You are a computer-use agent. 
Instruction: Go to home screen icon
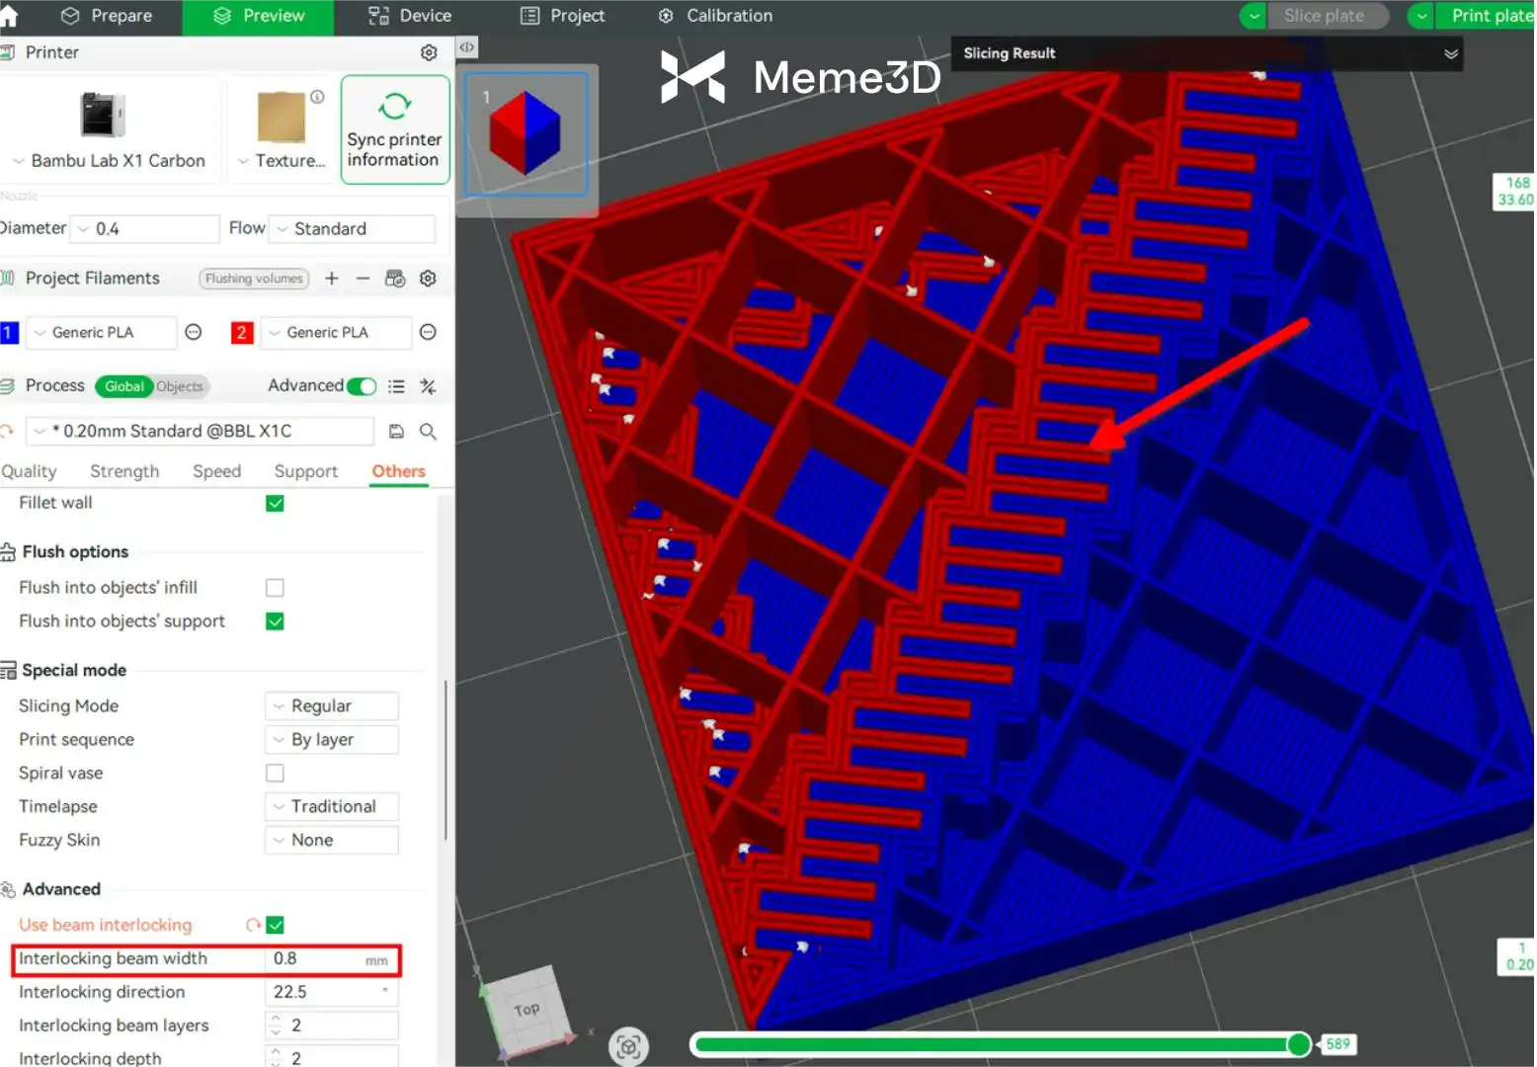(x=9, y=16)
